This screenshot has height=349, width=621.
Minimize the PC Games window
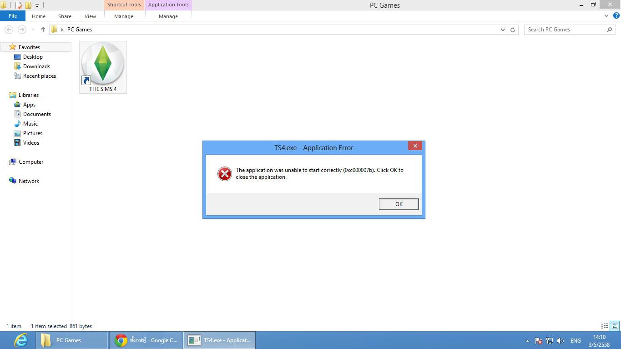(581, 5)
